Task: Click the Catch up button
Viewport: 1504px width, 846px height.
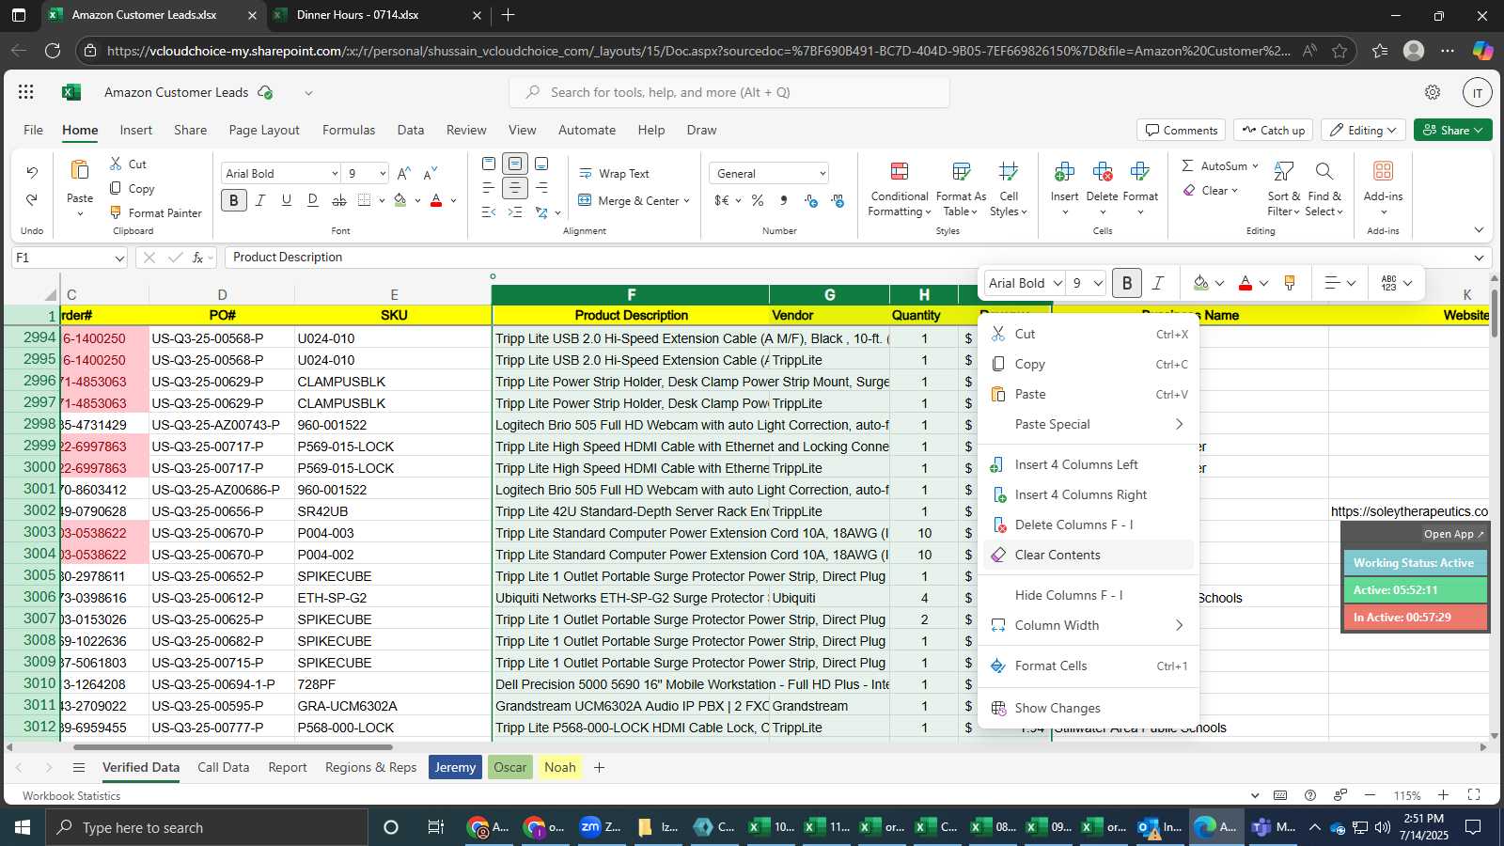Action: [x=1273, y=130]
